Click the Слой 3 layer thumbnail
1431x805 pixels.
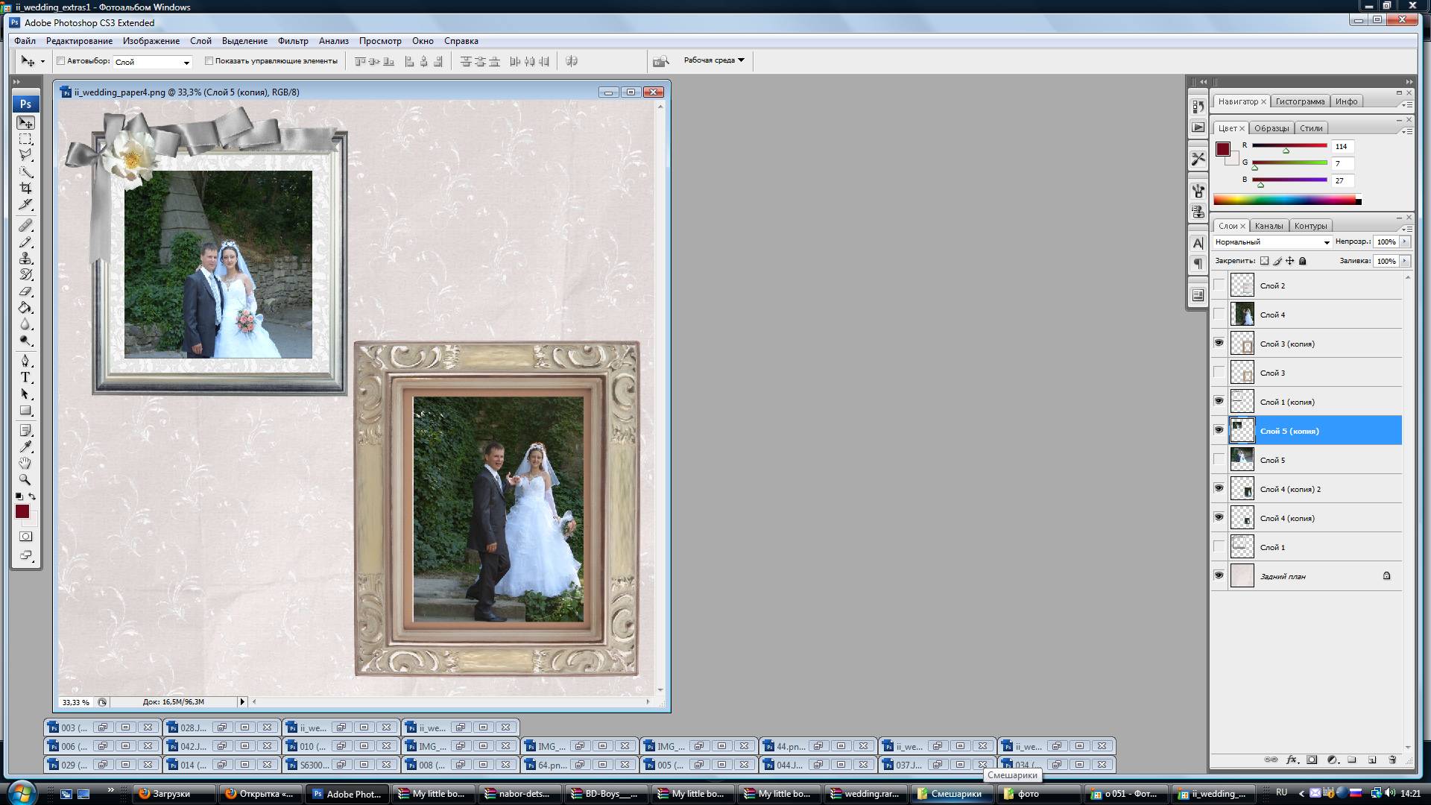[x=1242, y=373]
